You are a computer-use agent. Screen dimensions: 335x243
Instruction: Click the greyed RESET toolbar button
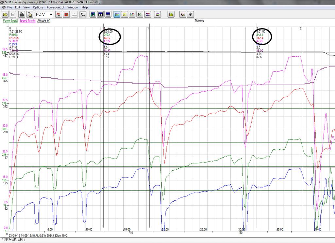[74, 14]
